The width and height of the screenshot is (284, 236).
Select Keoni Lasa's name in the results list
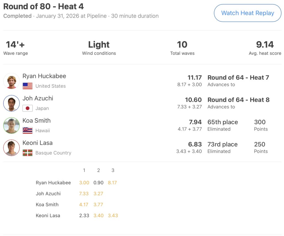pos(37,143)
